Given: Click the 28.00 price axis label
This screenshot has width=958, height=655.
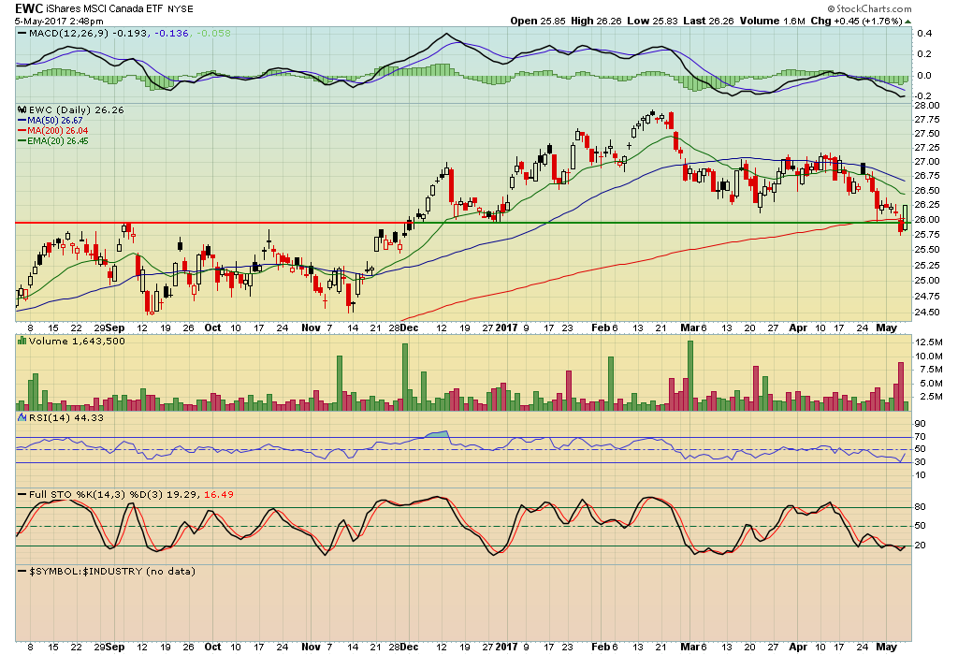Looking at the screenshot, I should (927, 106).
